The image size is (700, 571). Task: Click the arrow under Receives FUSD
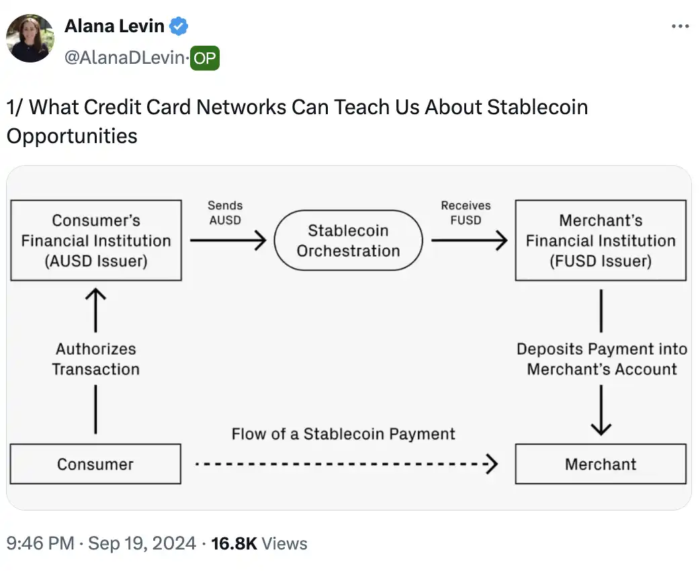pyautogui.click(x=469, y=240)
